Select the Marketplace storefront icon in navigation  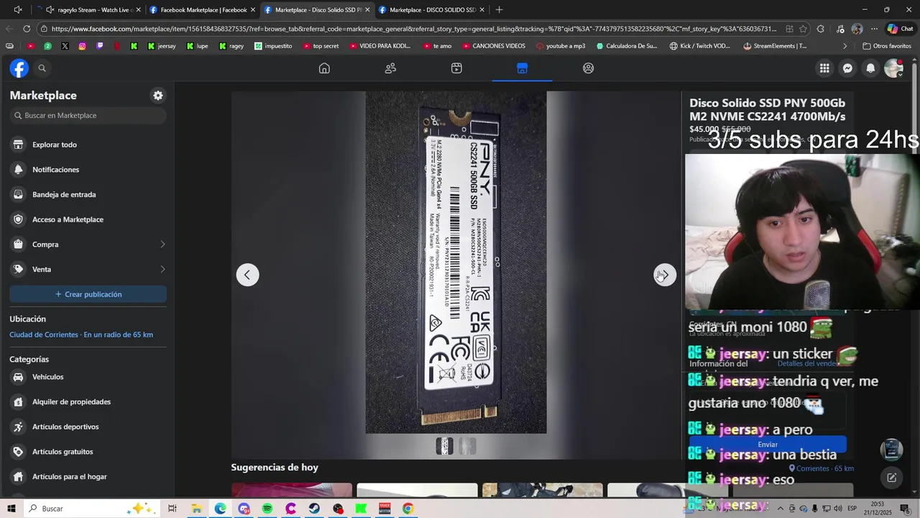pyautogui.click(x=522, y=68)
